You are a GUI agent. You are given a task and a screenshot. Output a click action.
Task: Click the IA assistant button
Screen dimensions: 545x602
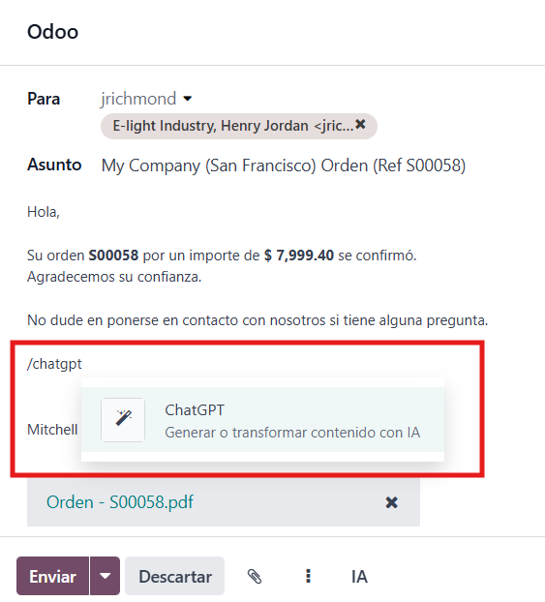pos(359,576)
